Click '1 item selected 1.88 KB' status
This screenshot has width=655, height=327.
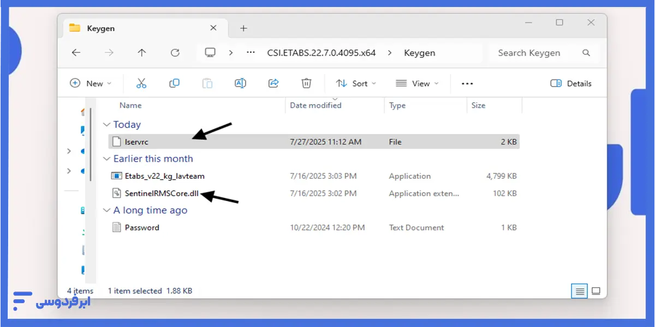(x=150, y=291)
